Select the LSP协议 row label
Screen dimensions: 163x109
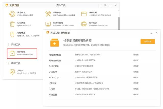point(53,83)
